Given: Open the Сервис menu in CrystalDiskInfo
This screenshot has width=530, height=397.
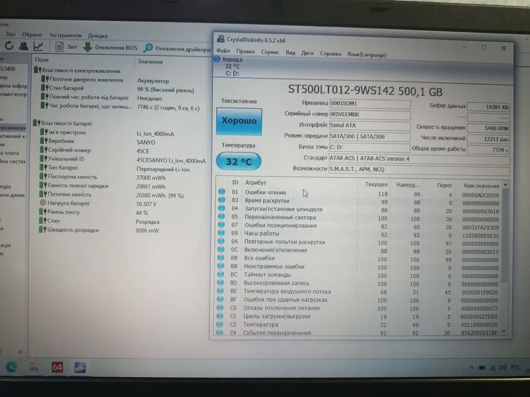Looking at the screenshot, I should tap(270, 52).
